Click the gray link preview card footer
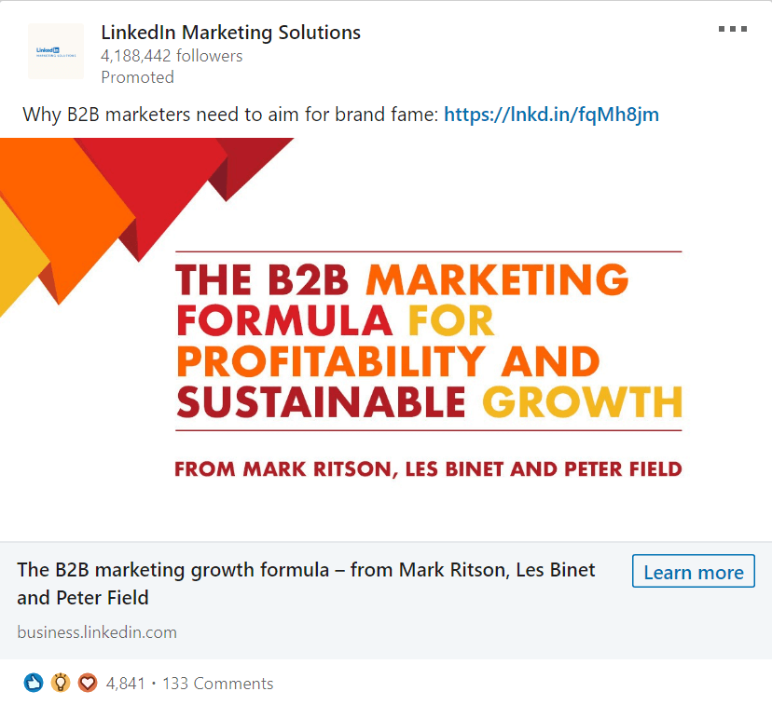Screen dimensions: 772x705 click(x=386, y=601)
